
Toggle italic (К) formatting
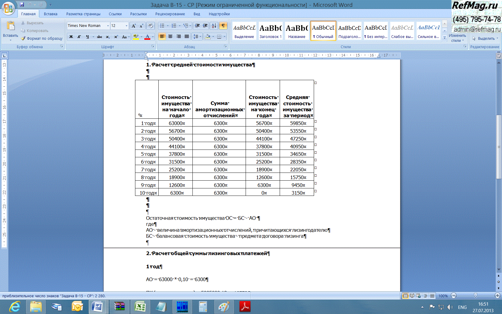click(x=79, y=37)
